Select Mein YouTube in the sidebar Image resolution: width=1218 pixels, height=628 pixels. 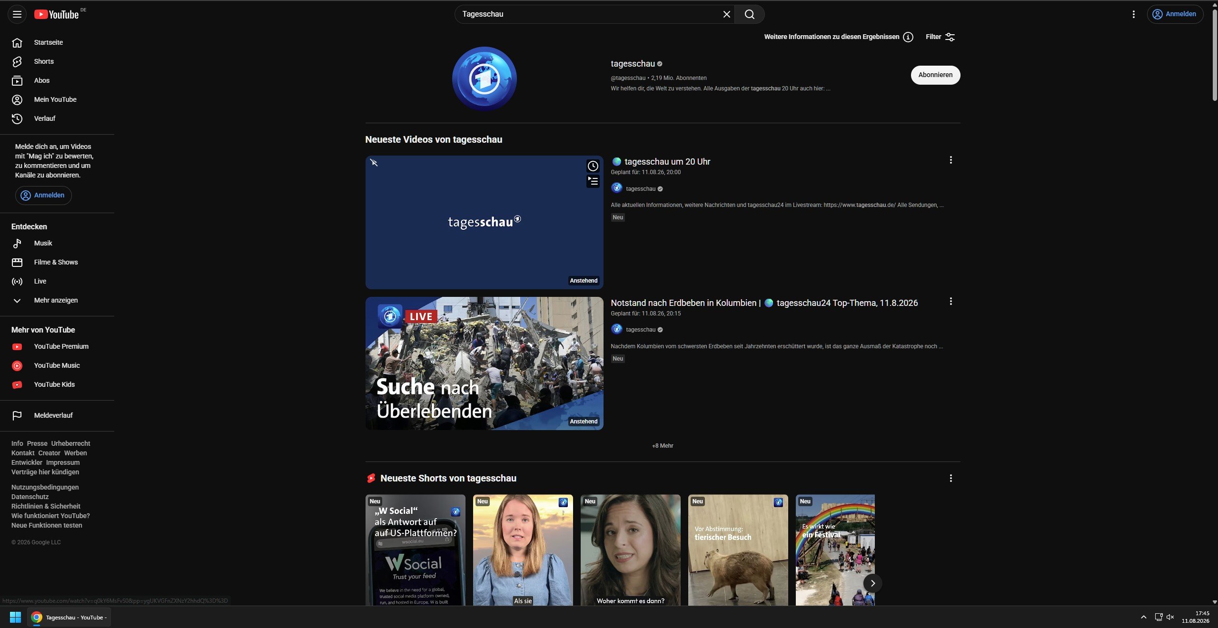pos(57,99)
